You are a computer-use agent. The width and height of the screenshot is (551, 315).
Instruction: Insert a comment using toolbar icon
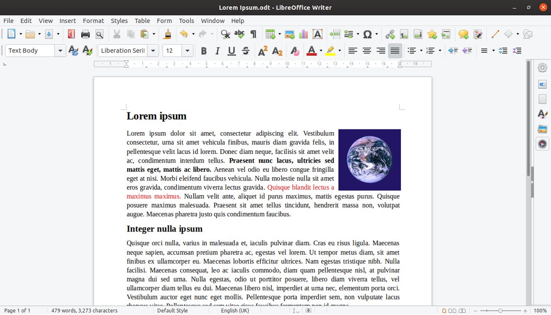click(463, 34)
